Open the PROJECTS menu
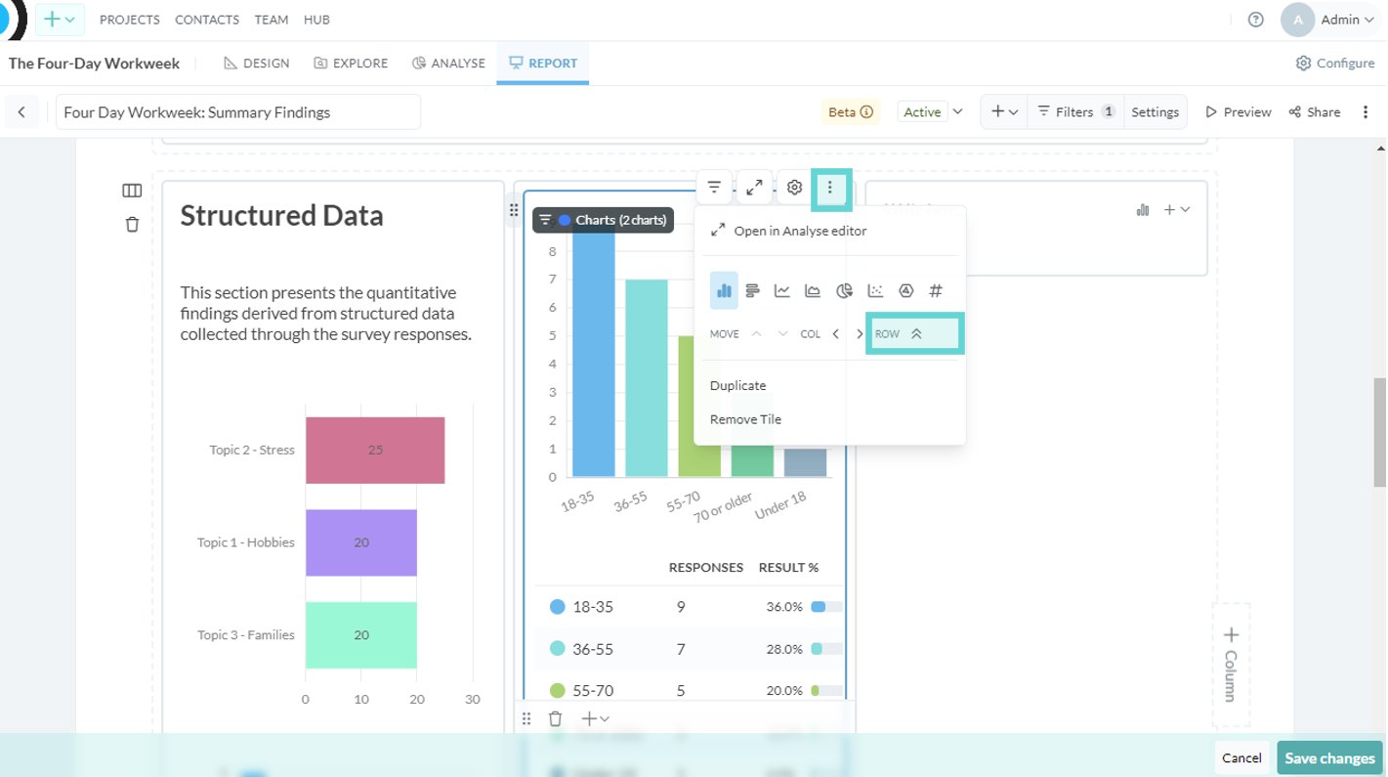Image resolution: width=1388 pixels, height=777 pixels. point(130,20)
